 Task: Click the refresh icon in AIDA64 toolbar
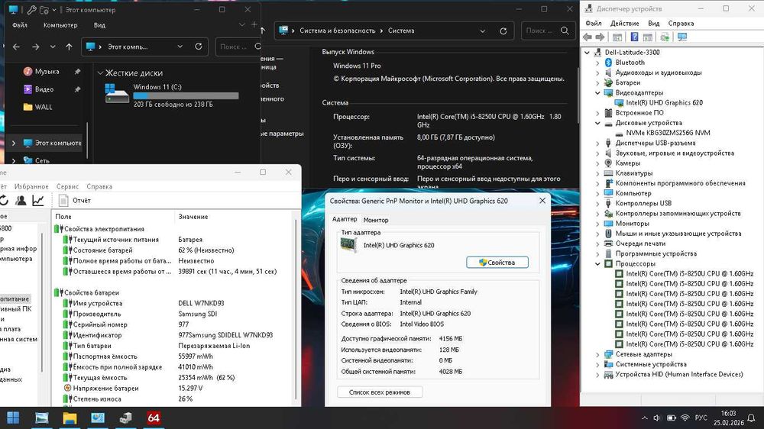pos(4,201)
